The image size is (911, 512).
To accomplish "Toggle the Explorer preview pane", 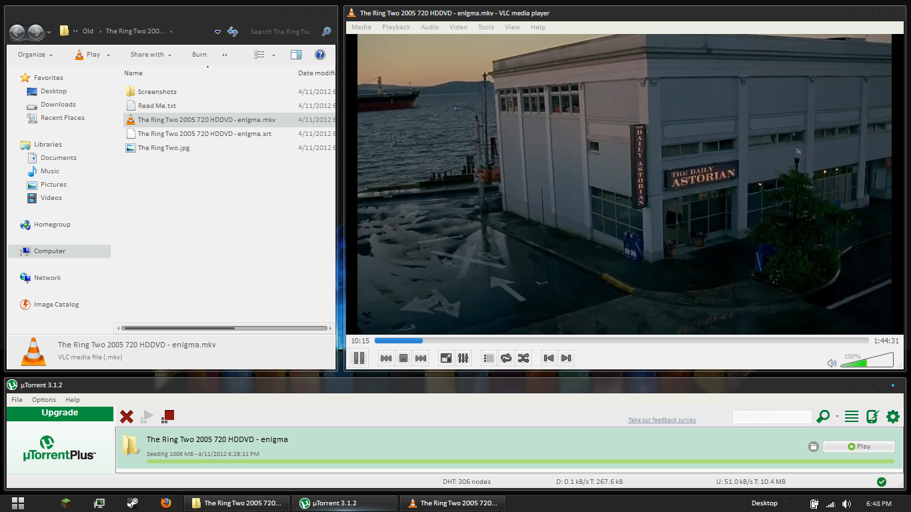I will (x=296, y=55).
